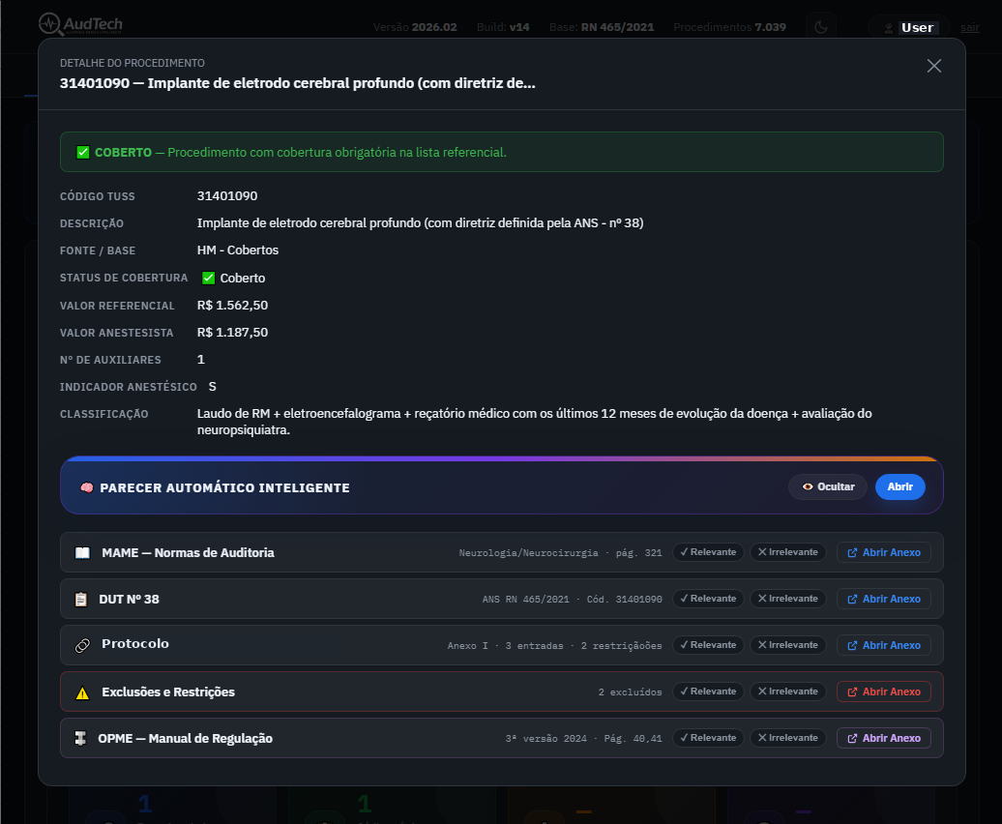Click the User name label
The height and width of the screenshot is (824, 1002).
(x=917, y=27)
